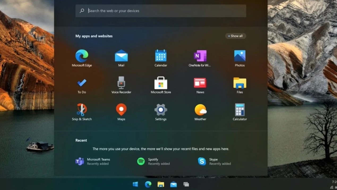
Task: Focus the Search the web or your devices field
Action: pyautogui.click(x=161, y=11)
